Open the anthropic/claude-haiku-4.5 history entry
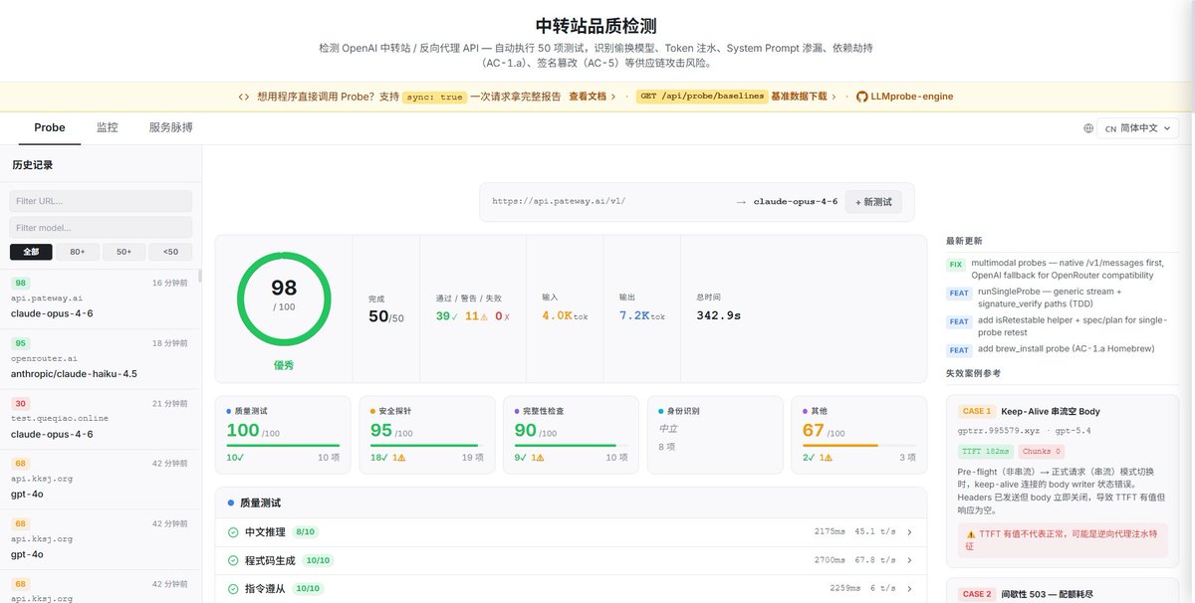The width and height of the screenshot is (1195, 603). (x=100, y=358)
